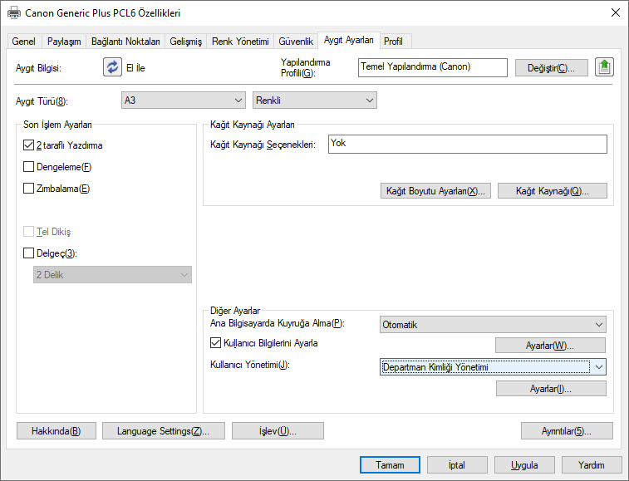
Task: Click the İptal button
Action: coord(457,465)
